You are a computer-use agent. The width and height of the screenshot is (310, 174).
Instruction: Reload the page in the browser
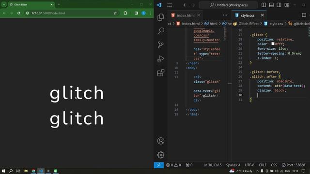(x=19, y=13)
